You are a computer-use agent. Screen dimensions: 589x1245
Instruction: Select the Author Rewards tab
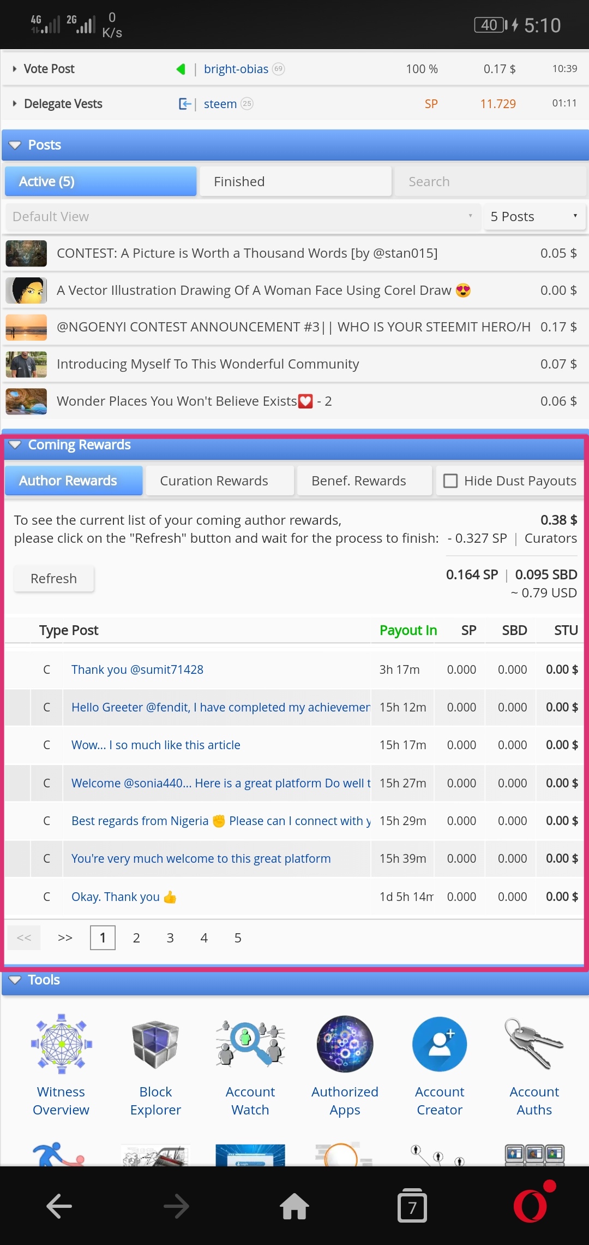pos(74,481)
